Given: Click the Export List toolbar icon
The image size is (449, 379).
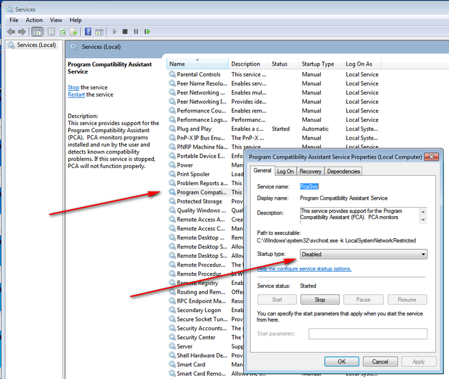Looking at the screenshot, I should pyautogui.click(x=74, y=32).
